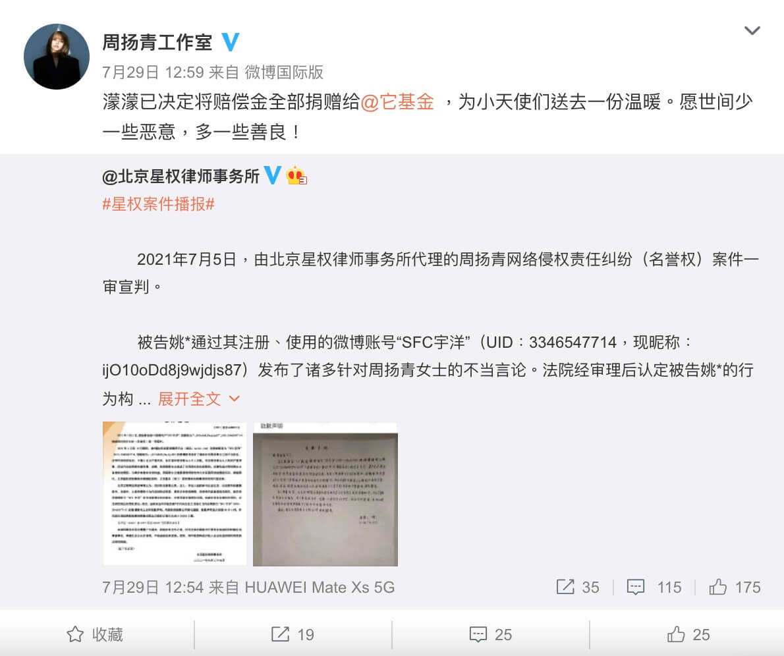Click the blue verified badge beside 周扬青工作室
Image resolution: width=784 pixels, height=656 pixels.
point(230,42)
